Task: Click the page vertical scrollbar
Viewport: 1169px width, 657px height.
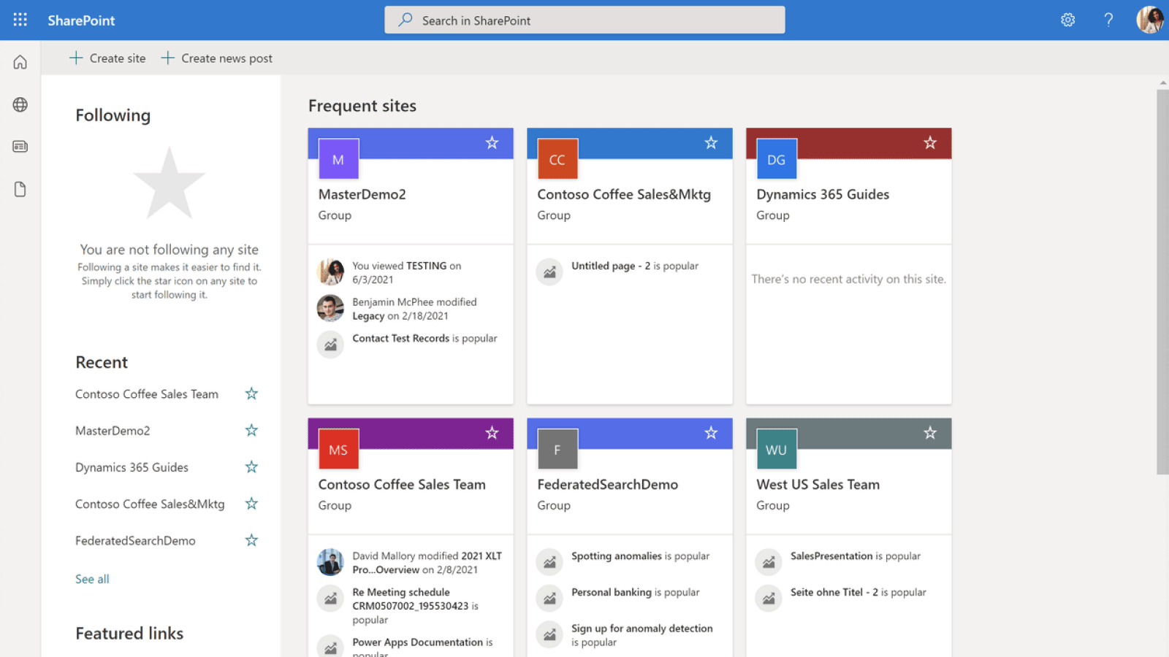Action: click(1162, 282)
